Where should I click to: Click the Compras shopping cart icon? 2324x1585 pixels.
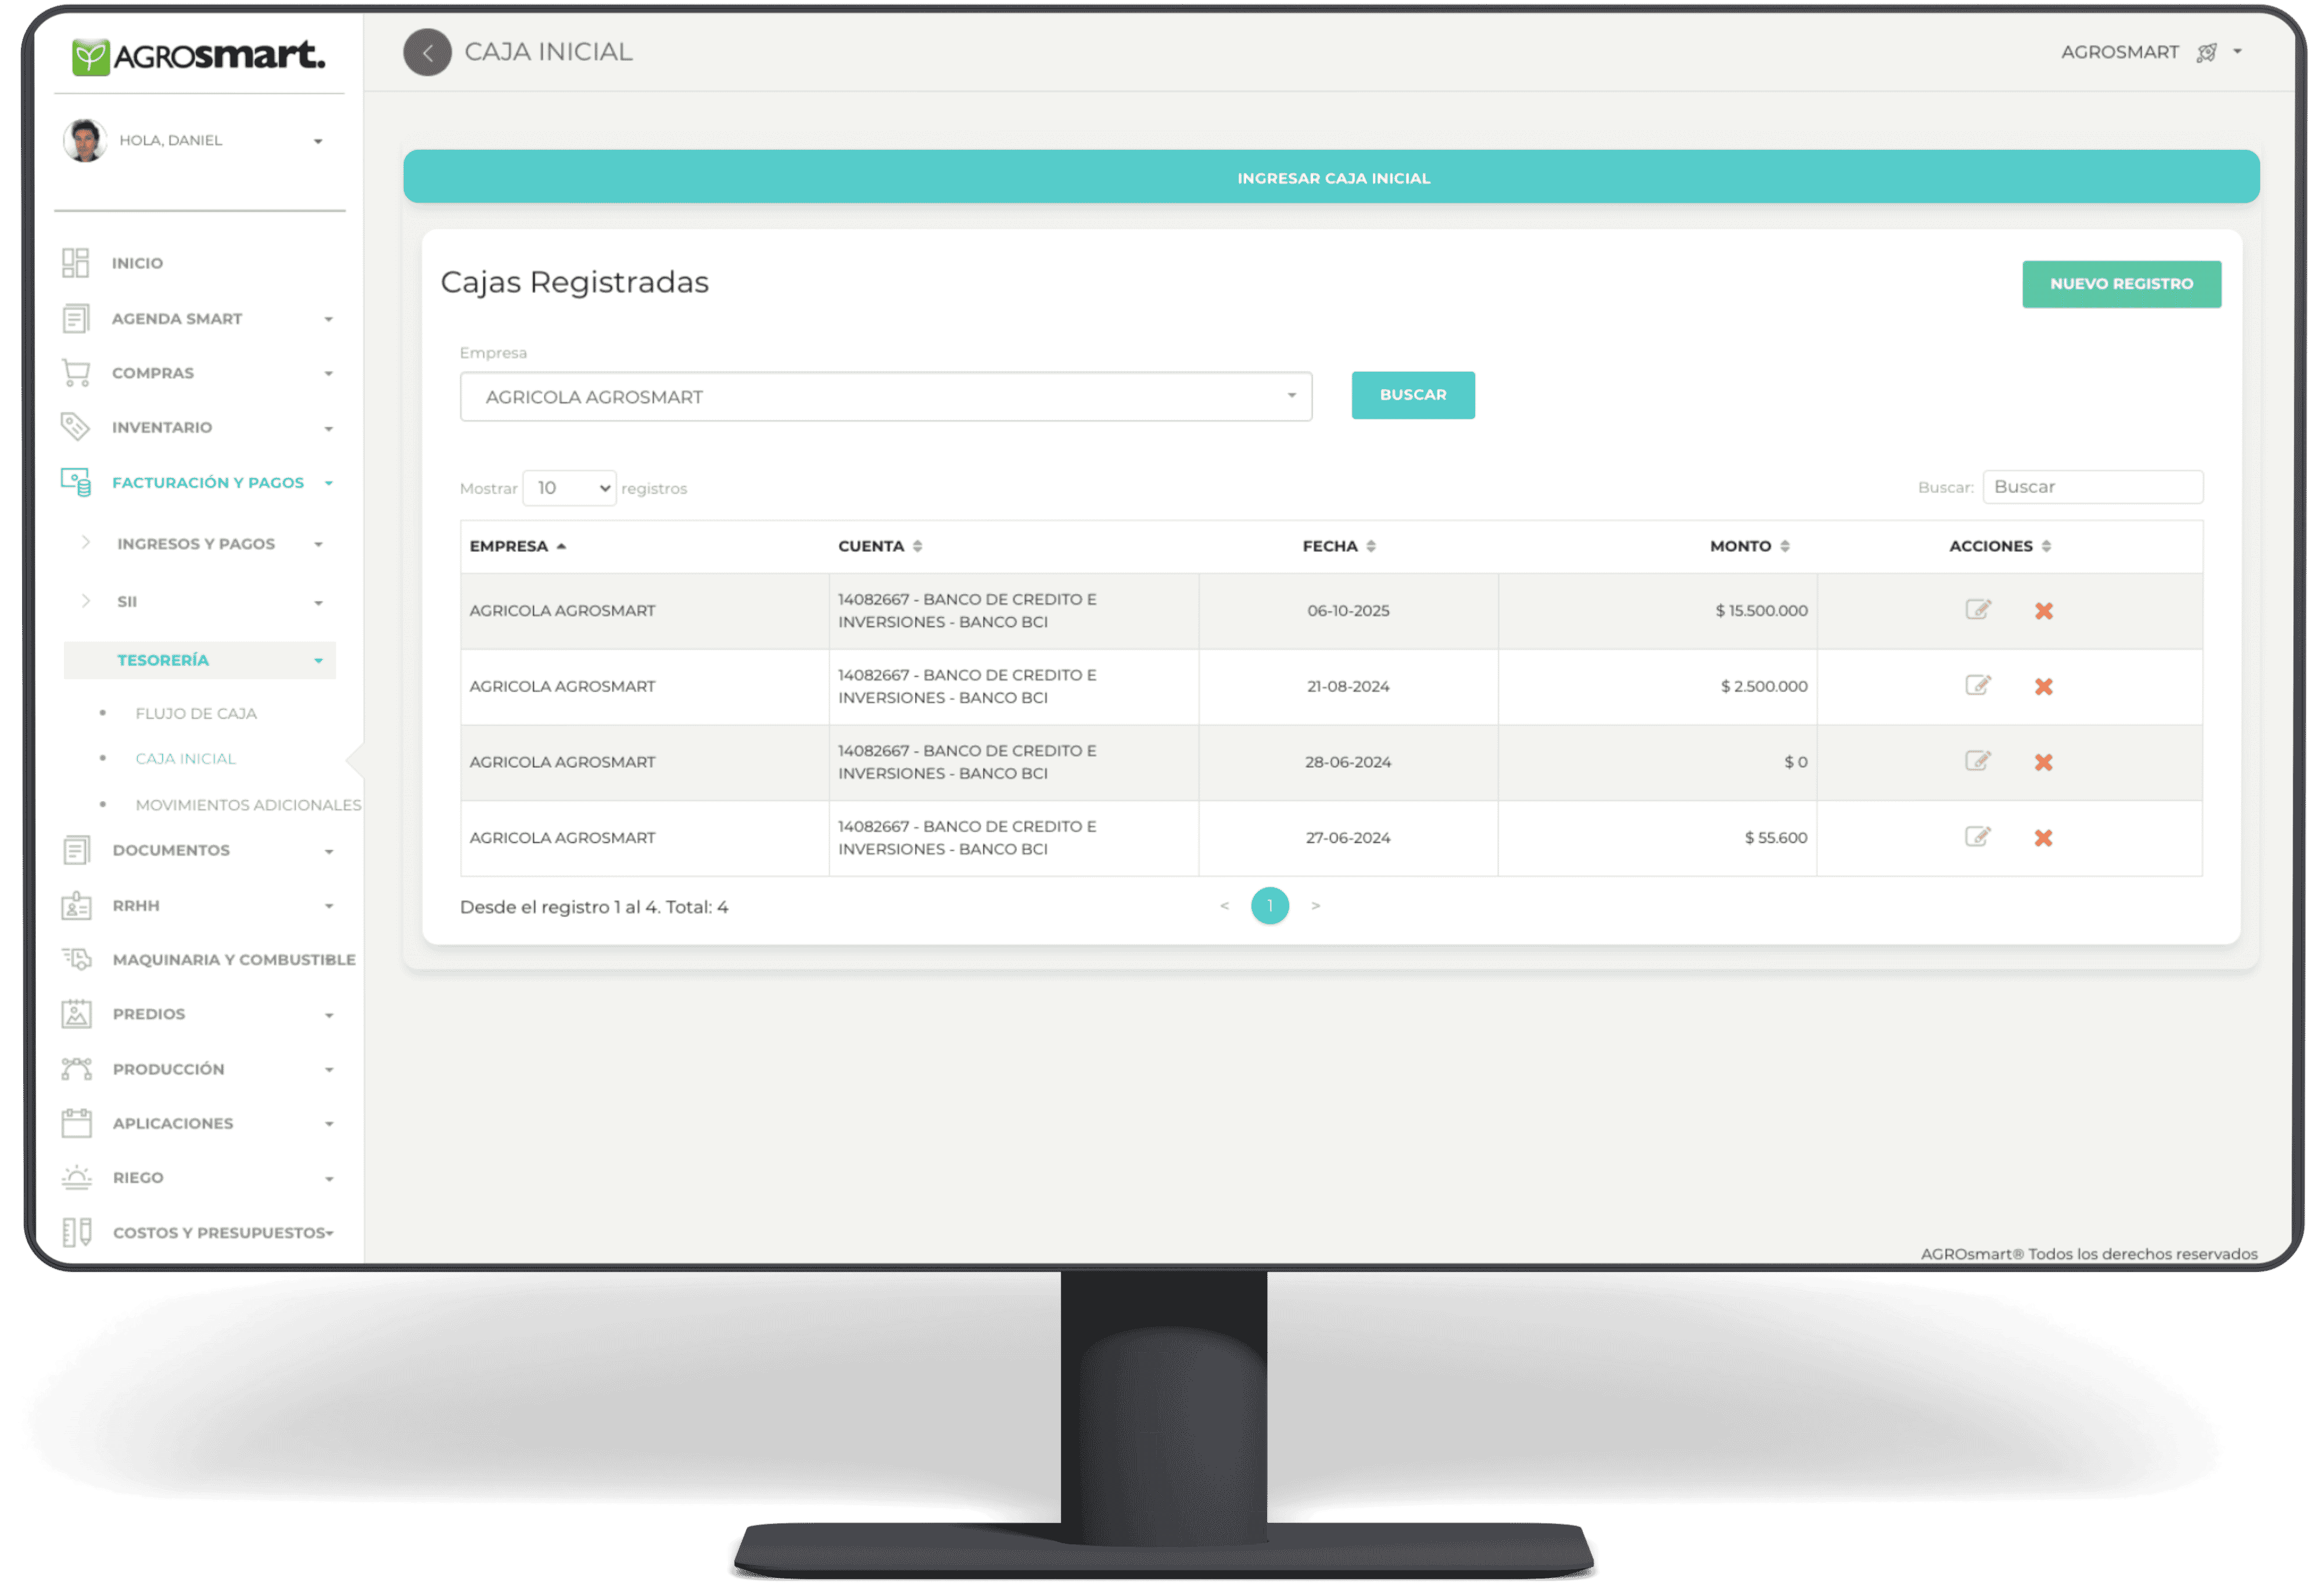click(75, 373)
